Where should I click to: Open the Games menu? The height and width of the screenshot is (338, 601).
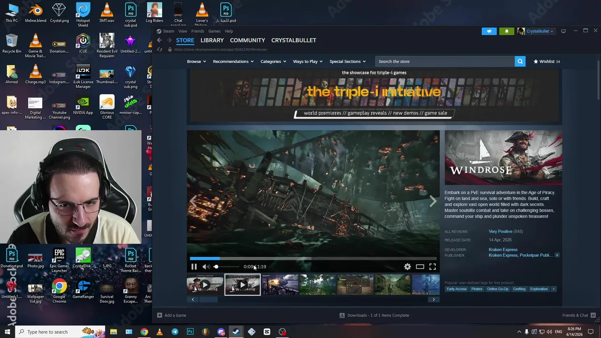click(x=215, y=31)
